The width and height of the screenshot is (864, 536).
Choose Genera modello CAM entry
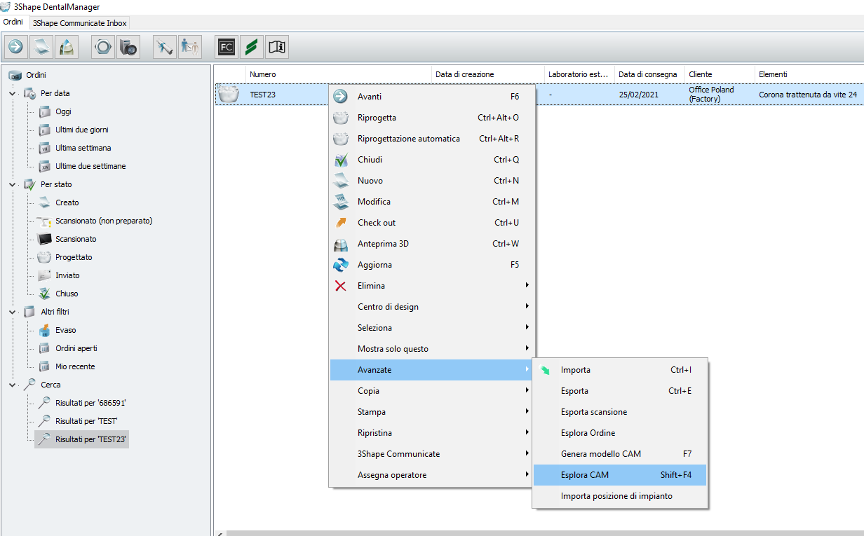click(x=620, y=454)
